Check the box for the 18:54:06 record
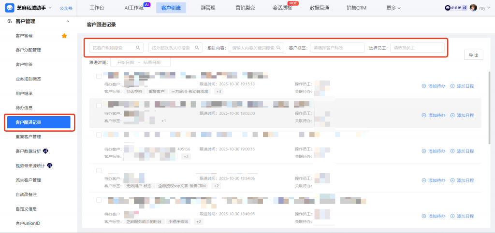Image resolution: width=495 pixels, height=233 pixels. [x=99, y=170]
